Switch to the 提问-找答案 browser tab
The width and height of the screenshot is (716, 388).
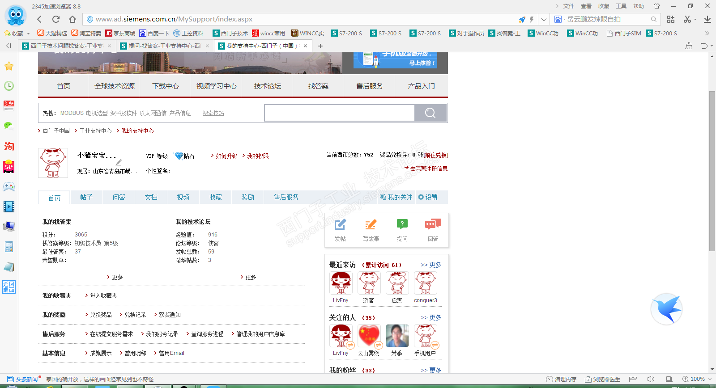[x=165, y=46]
